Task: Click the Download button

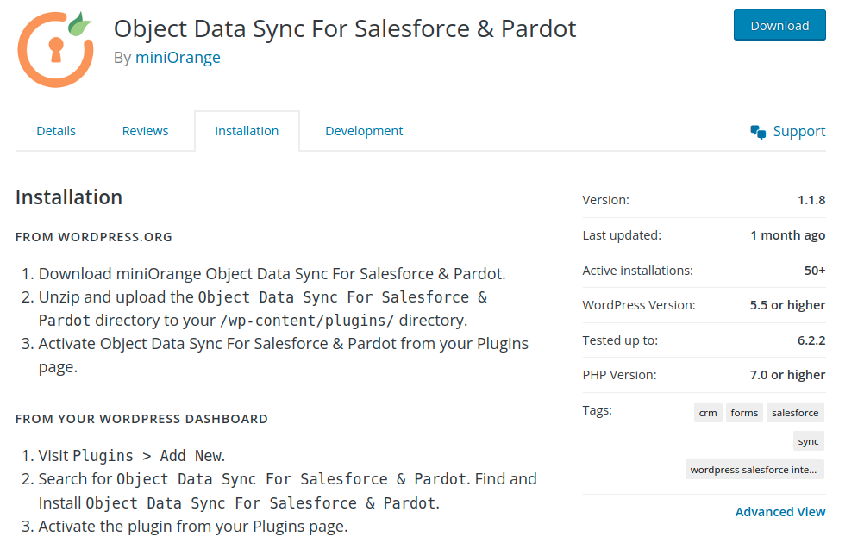Action: click(779, 25)
